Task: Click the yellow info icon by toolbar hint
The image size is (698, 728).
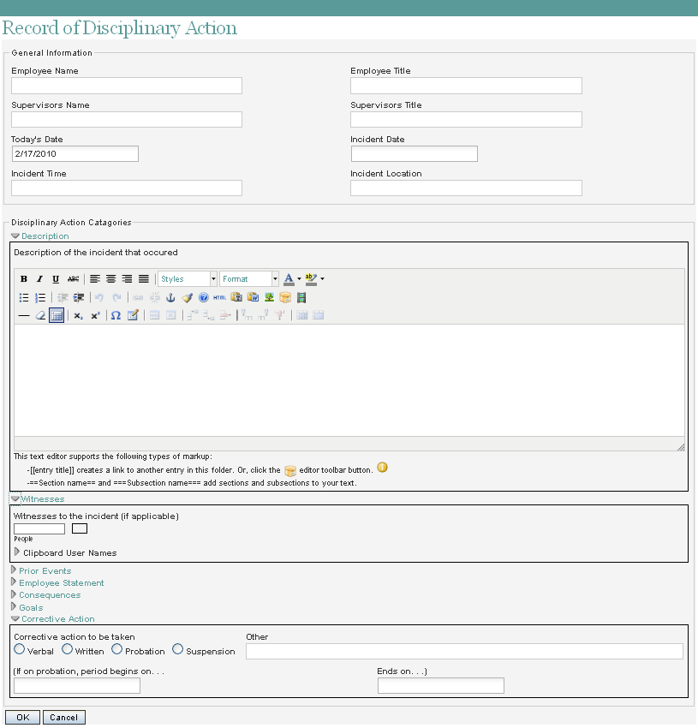Action: [x=382, y=468]
